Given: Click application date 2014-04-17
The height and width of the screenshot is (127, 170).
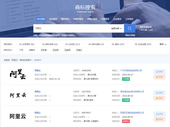Looking at the screenshot, I should click(x=128, y=75).
